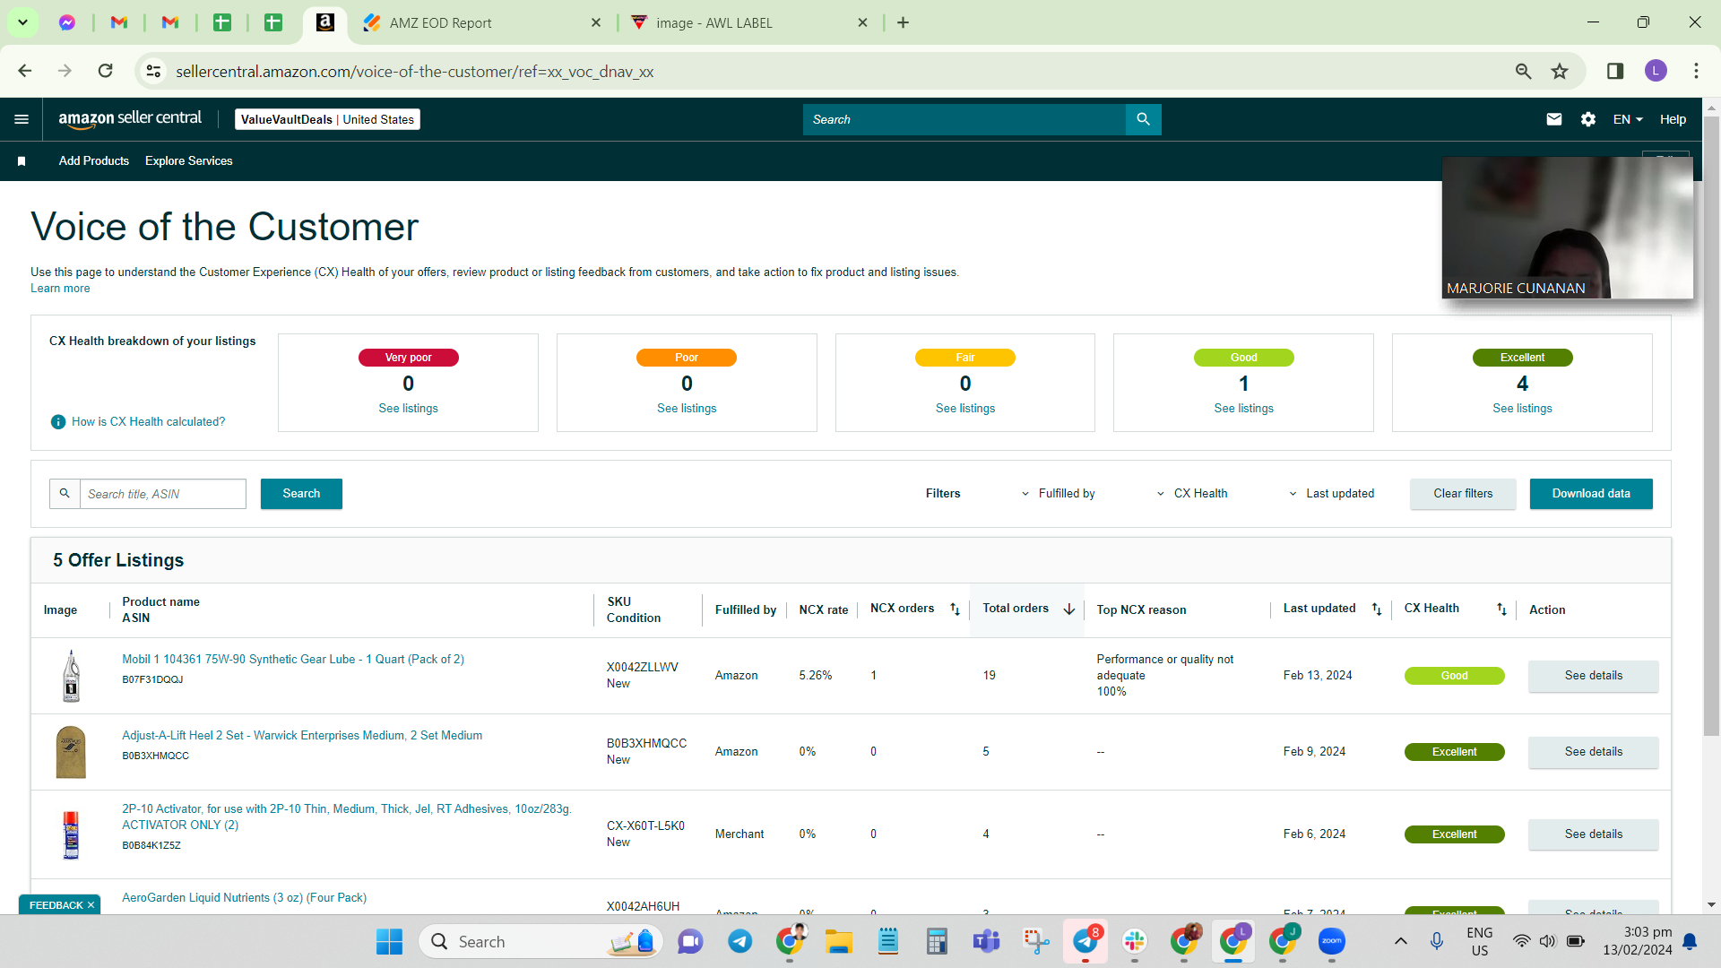Click the Adjust-A-Lift Heel product thumbnail

(71, 752)
